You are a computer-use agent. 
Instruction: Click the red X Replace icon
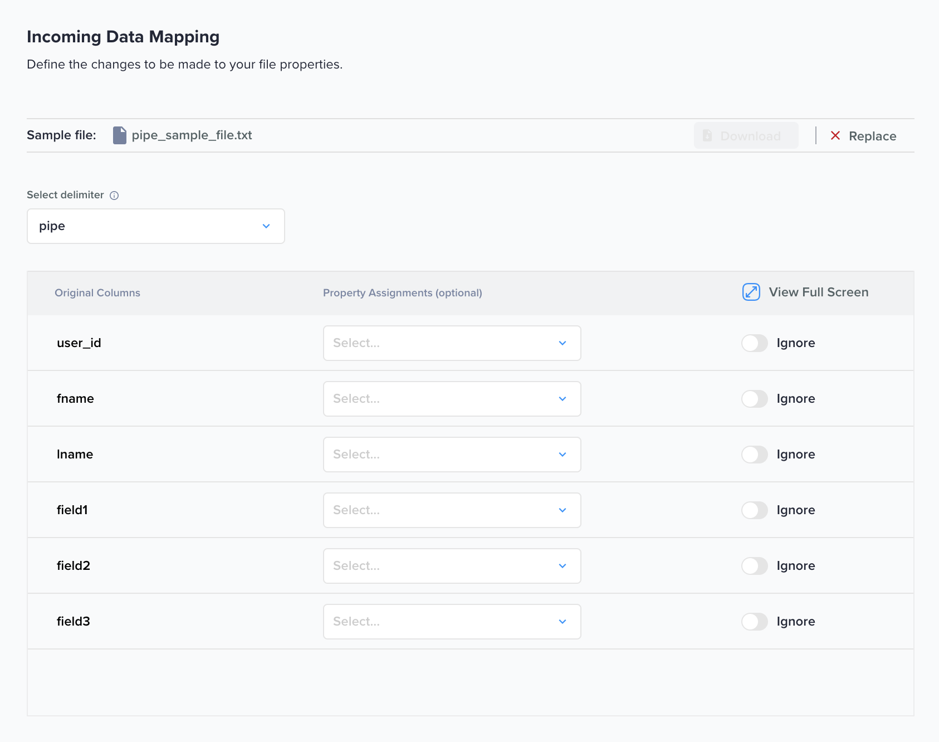point(835,136)
